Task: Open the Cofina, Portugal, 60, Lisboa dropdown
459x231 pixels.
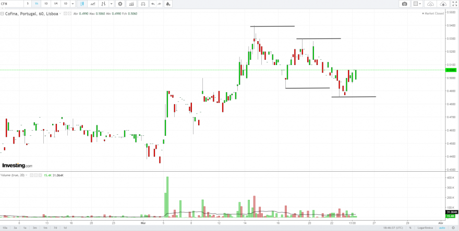Action: 61,14
